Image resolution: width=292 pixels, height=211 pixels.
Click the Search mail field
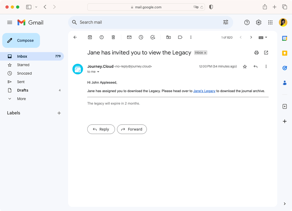click(130, 22)
